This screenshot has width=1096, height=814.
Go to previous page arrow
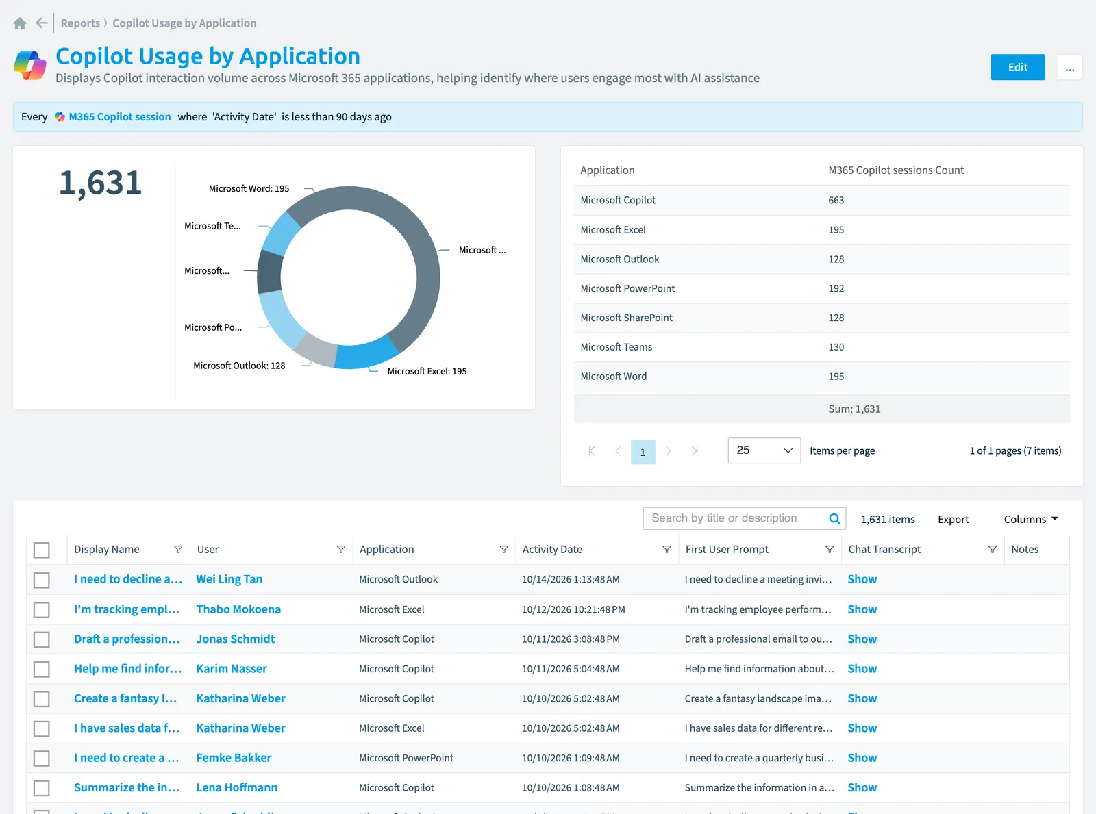pos(618,450)
